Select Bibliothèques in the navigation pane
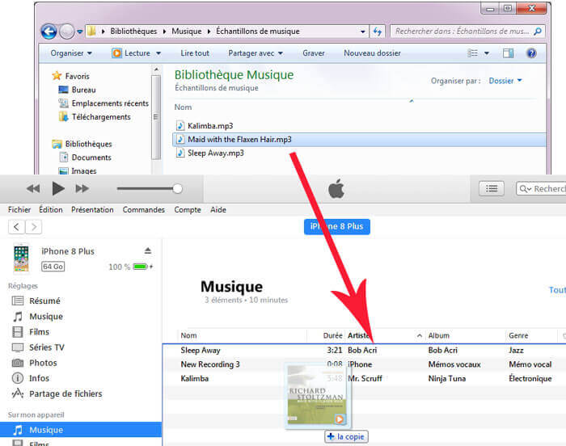Screen dimensions: 566x446 82,144
